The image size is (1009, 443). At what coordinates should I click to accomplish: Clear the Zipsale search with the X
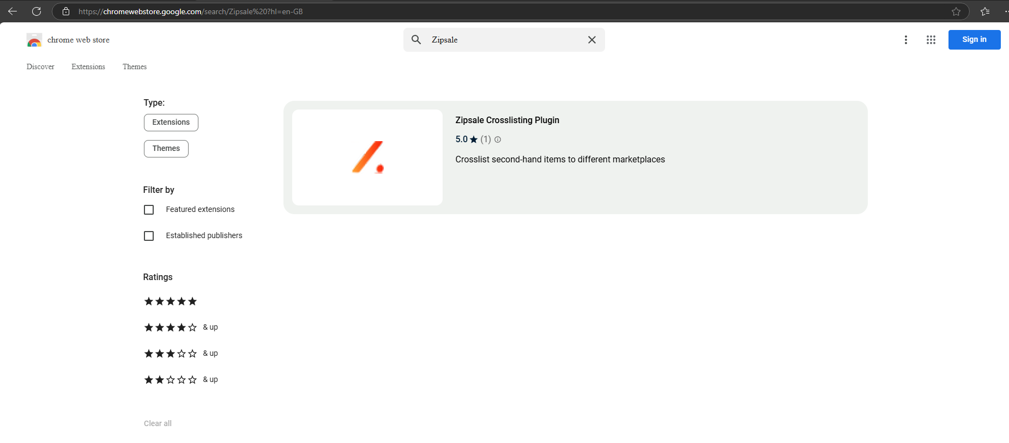coord(592,40)
